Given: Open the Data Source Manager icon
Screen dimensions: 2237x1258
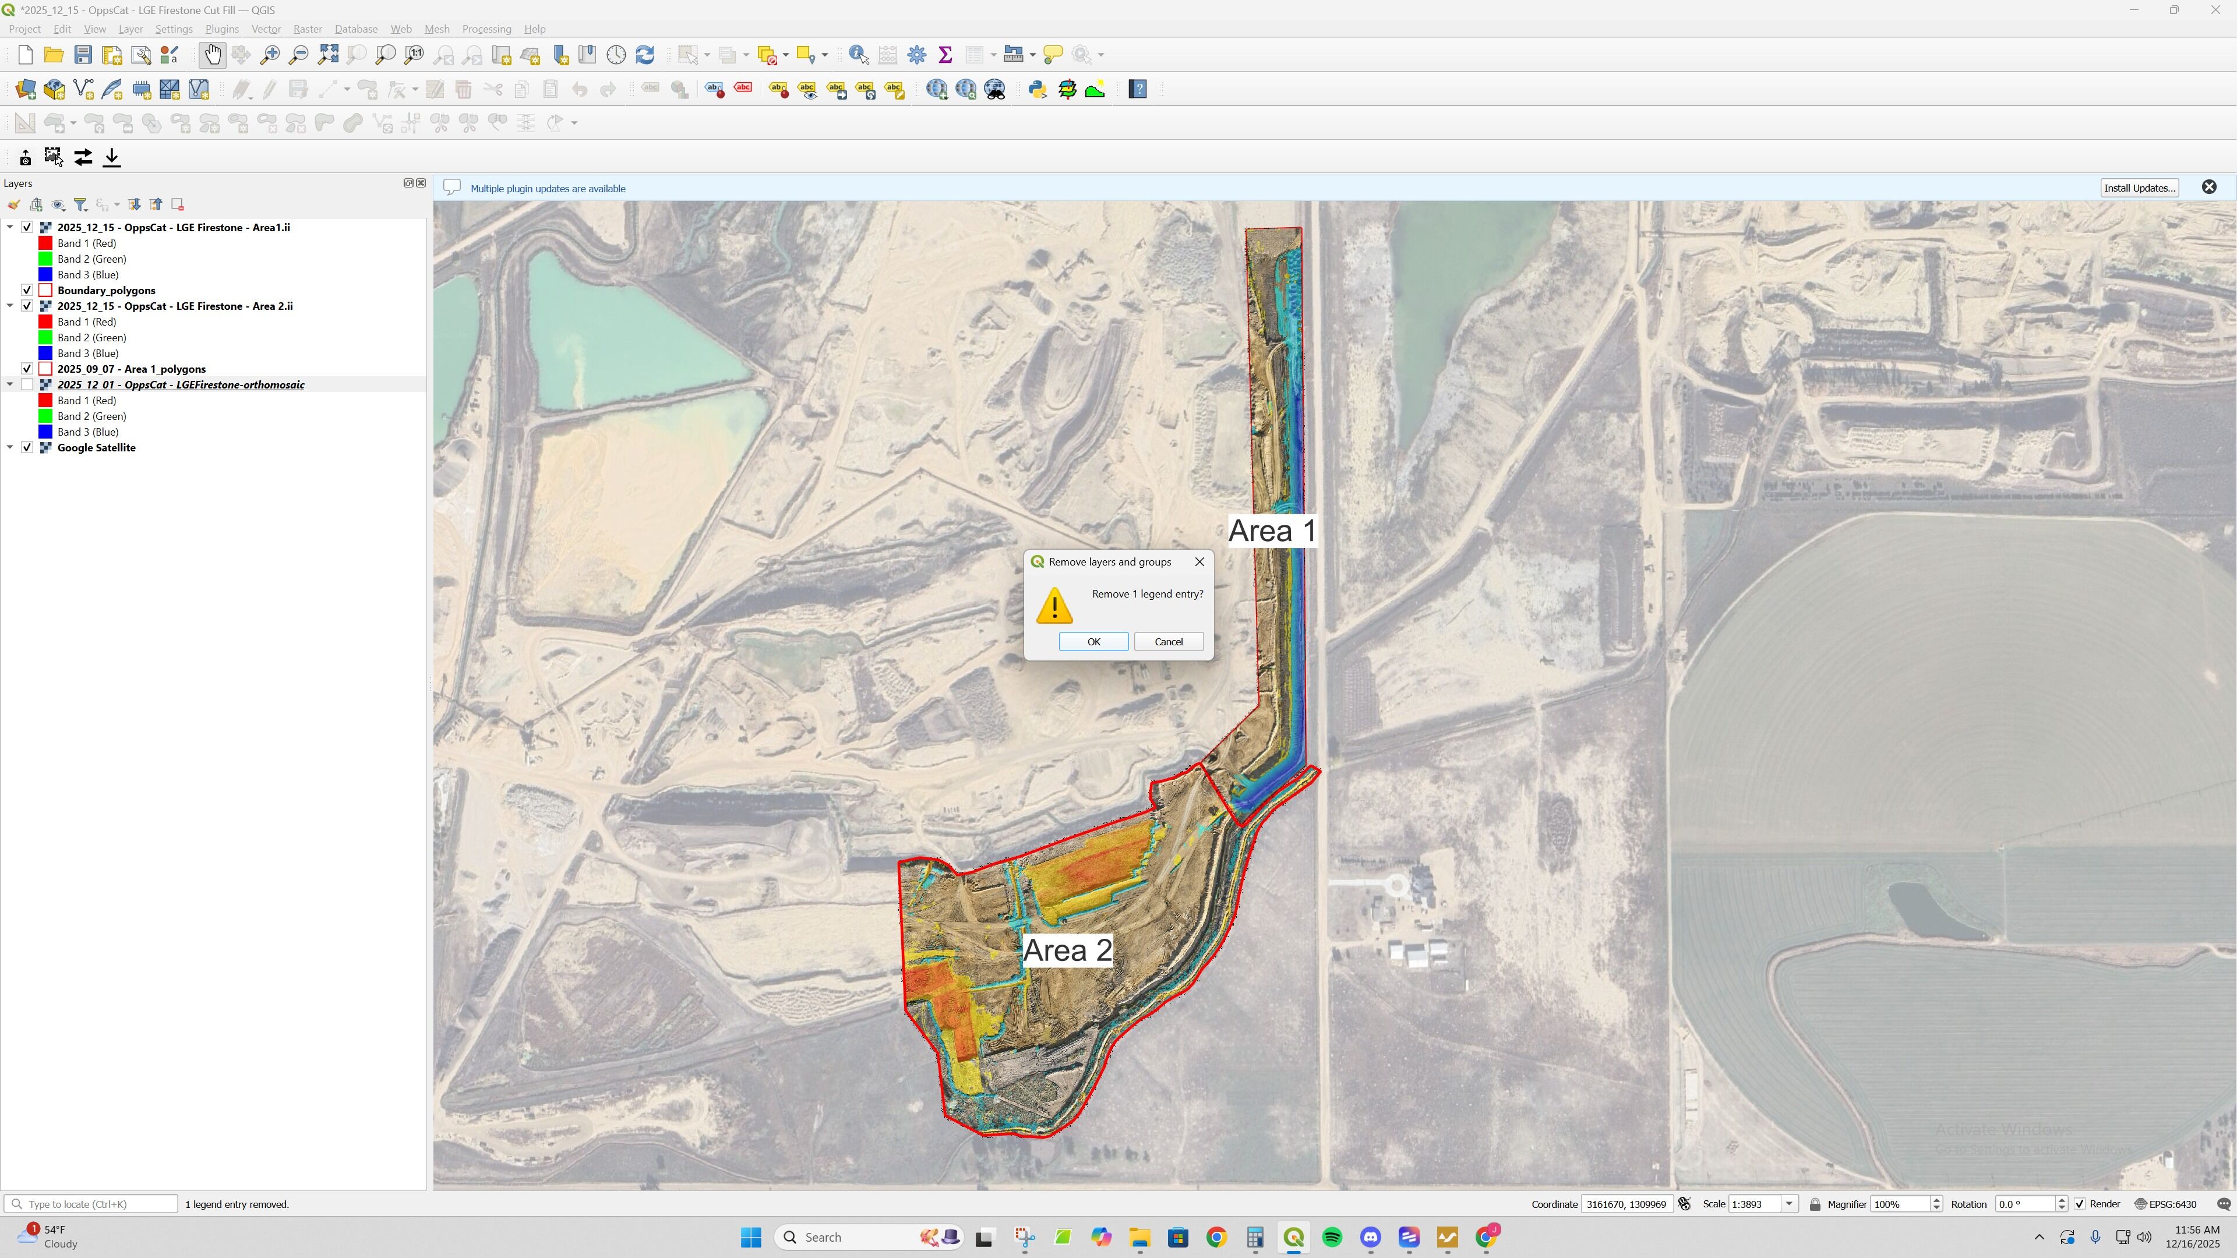Looking at the screenshot, I should click(x=25, y=90).
